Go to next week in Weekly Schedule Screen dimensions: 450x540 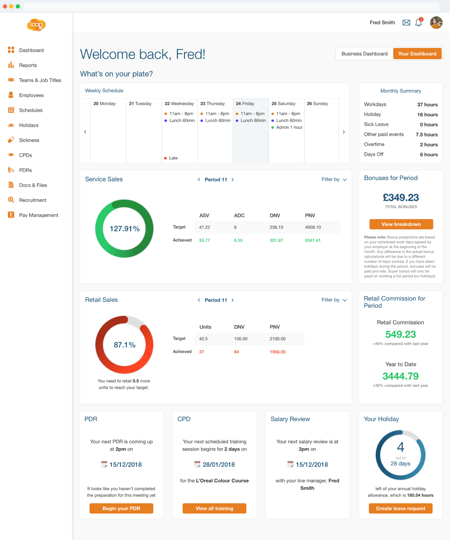(x=343, y=132)
